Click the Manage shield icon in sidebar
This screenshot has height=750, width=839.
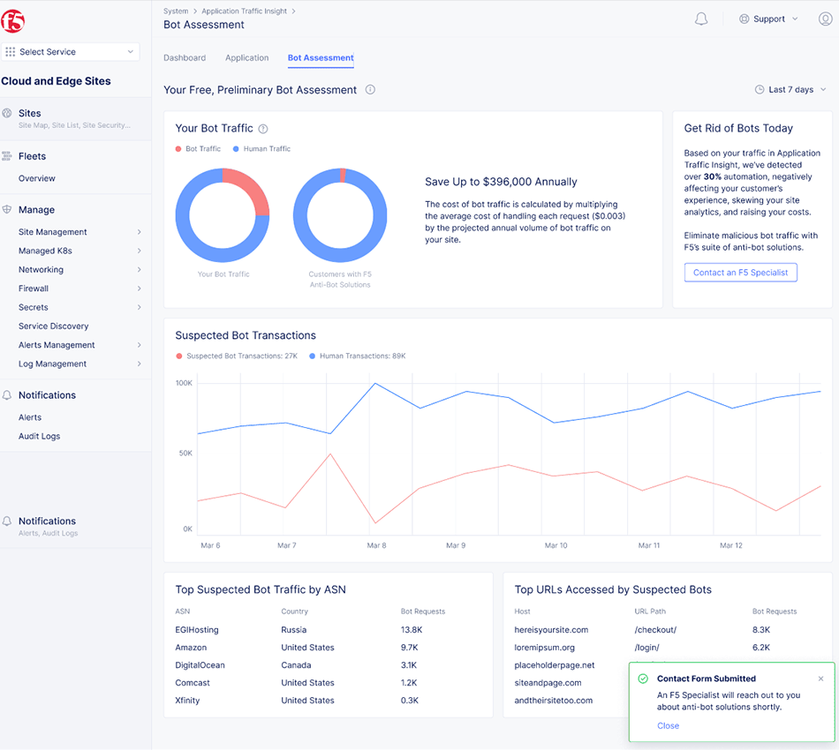(7, 209)
